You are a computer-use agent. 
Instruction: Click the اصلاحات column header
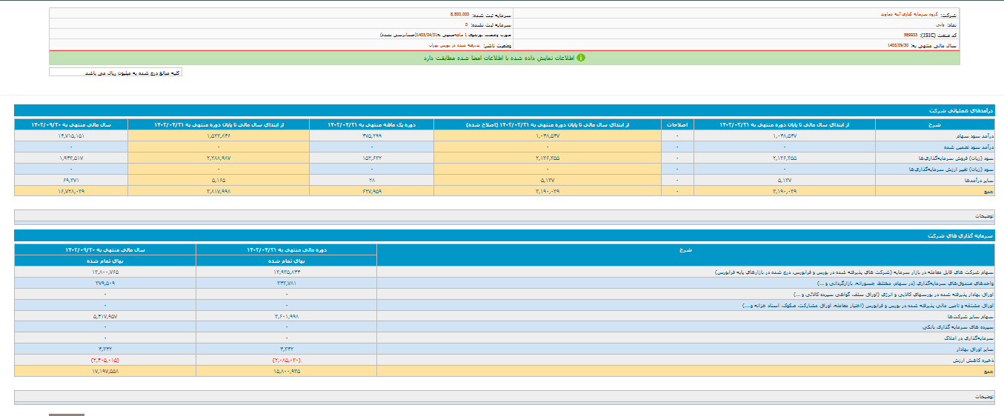coord(676,125)
